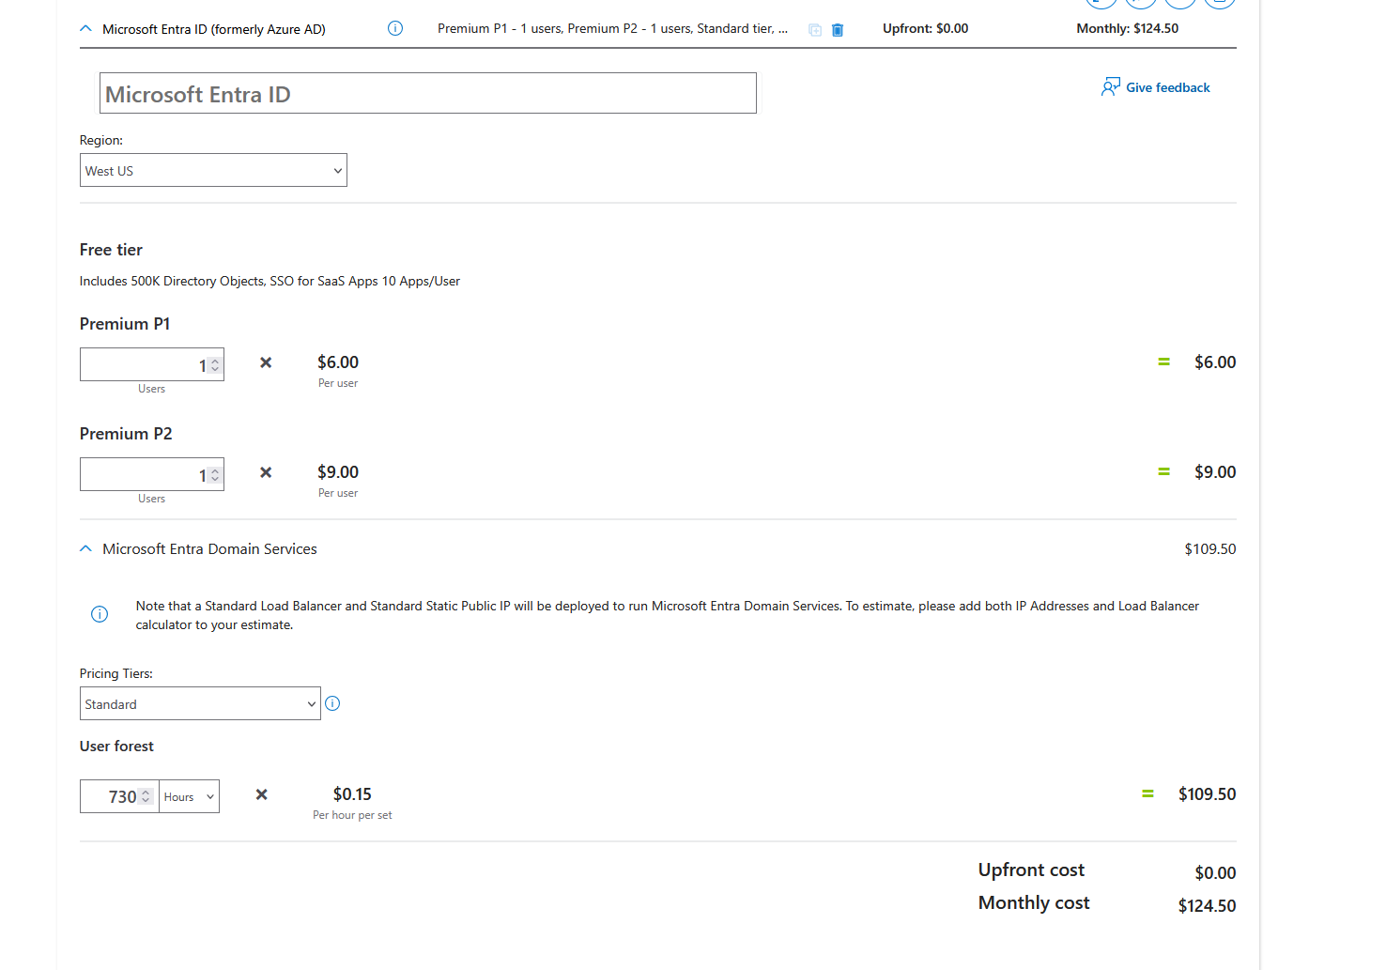
Task: Click the Standard Load Balancer note text
Action: point(668,615)
